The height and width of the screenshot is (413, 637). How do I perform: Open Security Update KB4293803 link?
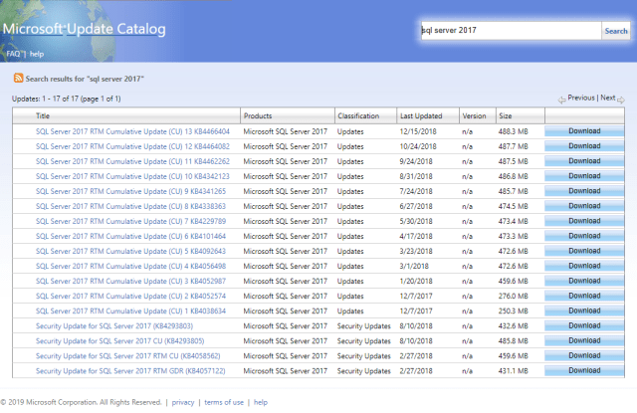(114, 326)
